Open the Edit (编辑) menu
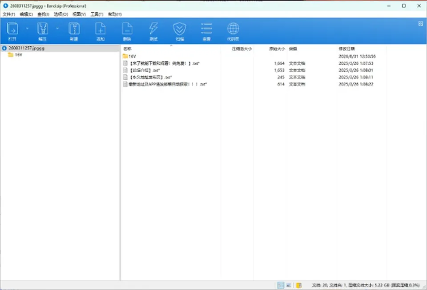Image resolution: width=427 pixels, height=290 pixels. click(26, 14)
